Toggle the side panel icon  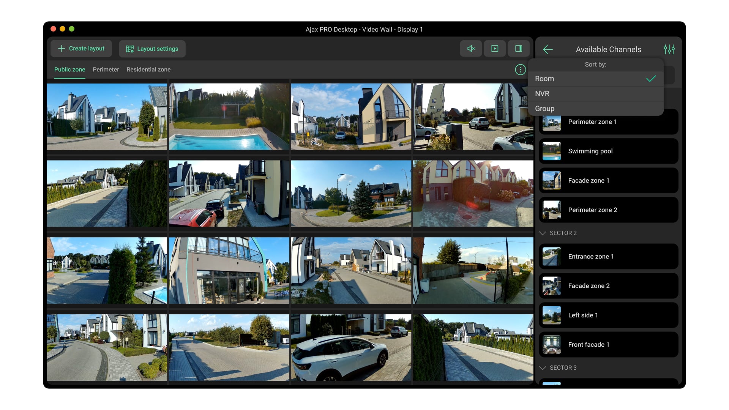coord(519,49)
